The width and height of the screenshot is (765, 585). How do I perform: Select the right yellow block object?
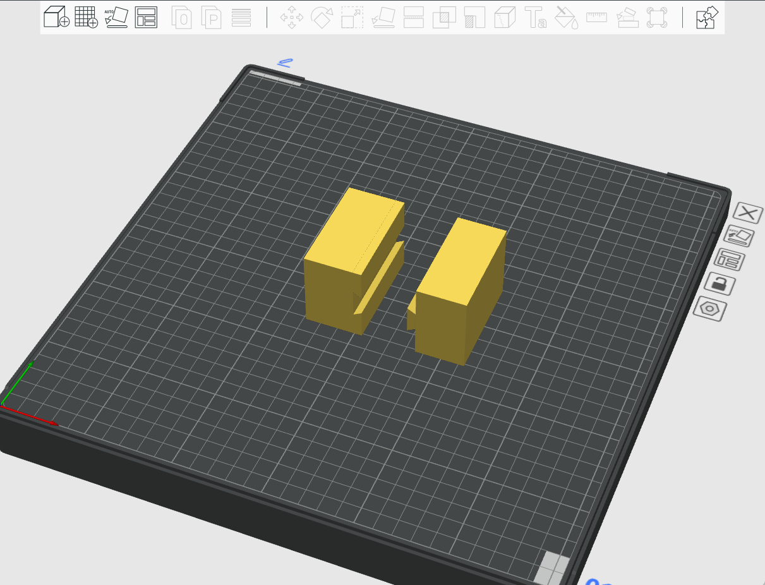tap(458, 291)
